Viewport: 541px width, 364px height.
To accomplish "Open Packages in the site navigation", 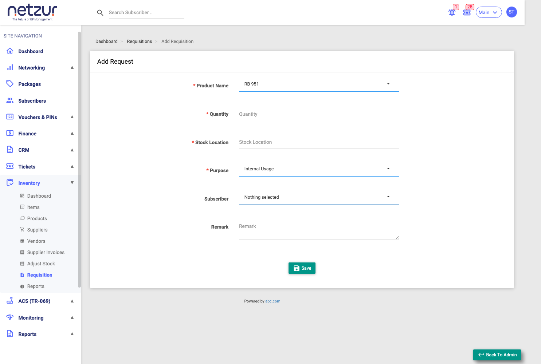I will pos(30,84).
